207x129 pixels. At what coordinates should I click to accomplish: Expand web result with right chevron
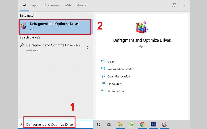point(88,47)
